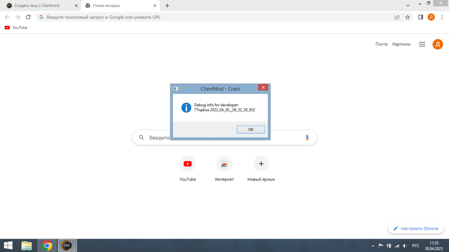Share this page using the share icon
The height and width of the screenshot is (252, 449).
pos(397,17)
